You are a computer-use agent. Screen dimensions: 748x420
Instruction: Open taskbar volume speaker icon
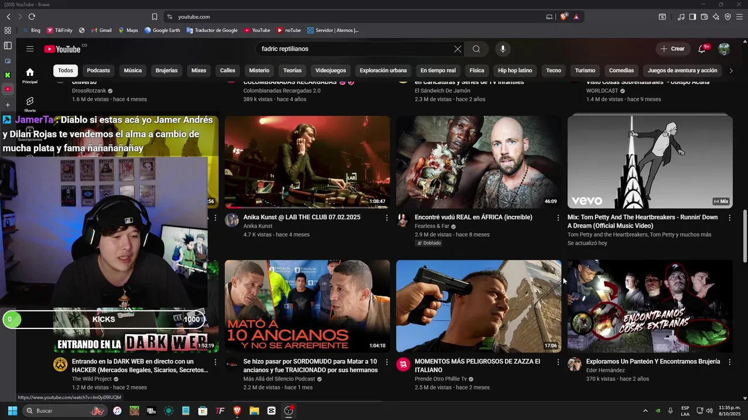(x=709, y=411)
